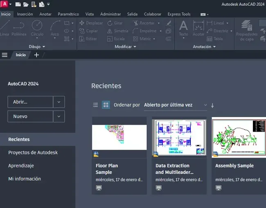The width and height of the screenshot is (266, 208).
Task: Open the Mi información section
Action: [25, 179]
